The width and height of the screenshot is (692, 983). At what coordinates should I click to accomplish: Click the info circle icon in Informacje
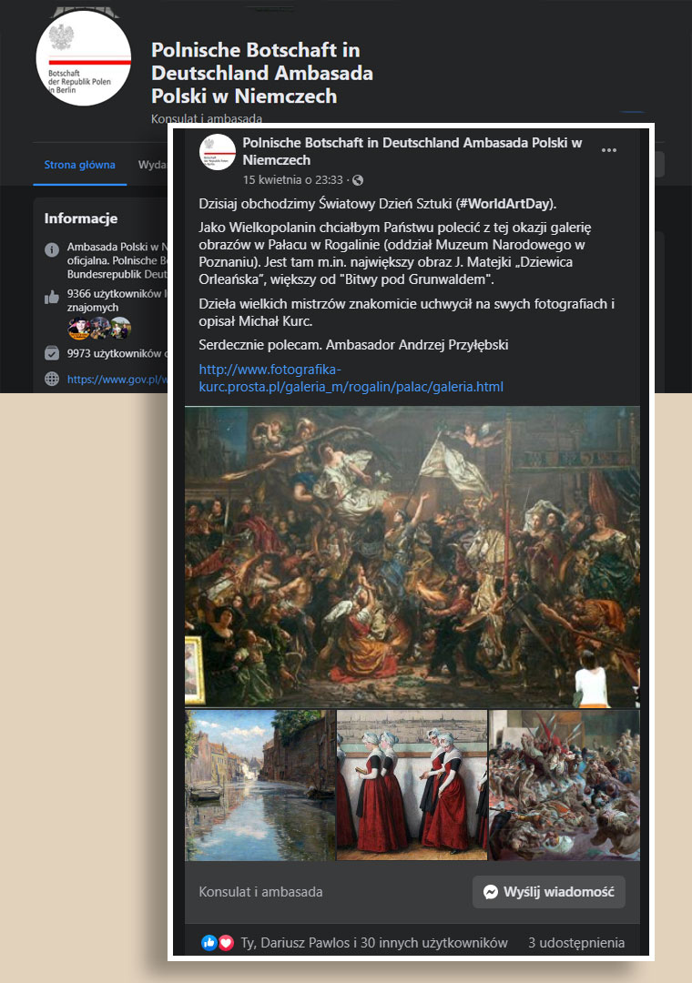point(52,249)
